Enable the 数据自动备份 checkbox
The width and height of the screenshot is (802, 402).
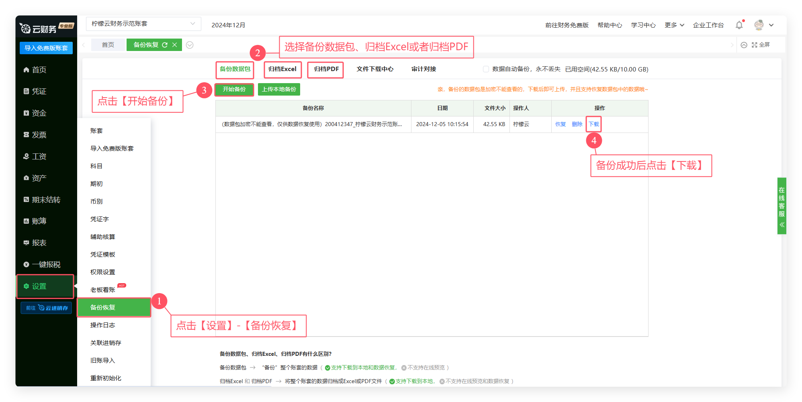click(486, 69)
